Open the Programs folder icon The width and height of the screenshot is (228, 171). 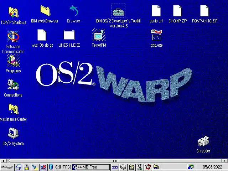coord(13,61)
